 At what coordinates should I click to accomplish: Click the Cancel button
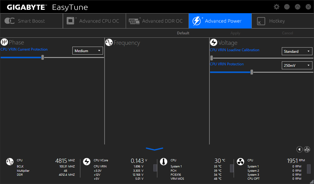[287, 33]
